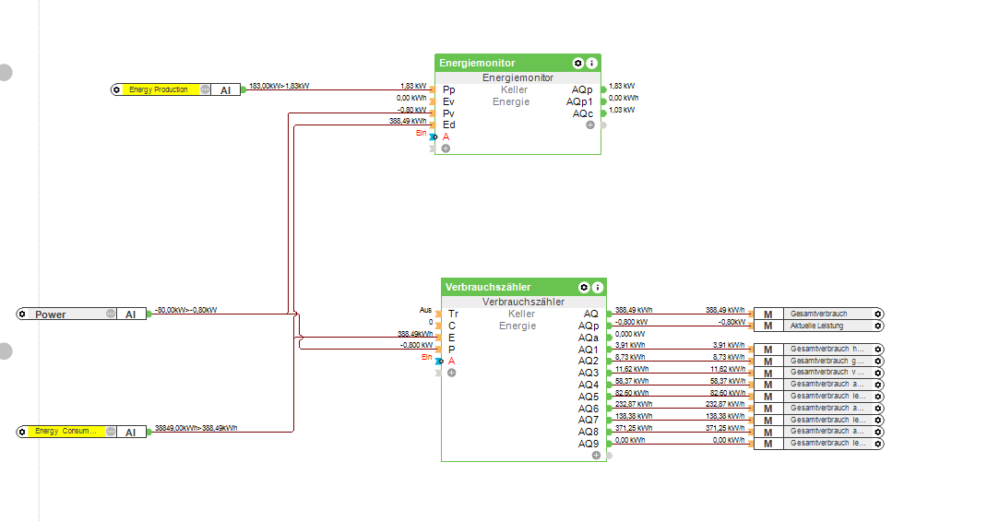Viewport: 999px width, 522px height.
Task: Click gear on memory flag with 82,60 kWh
Action: pyautogui.click(x=878, y=397)
